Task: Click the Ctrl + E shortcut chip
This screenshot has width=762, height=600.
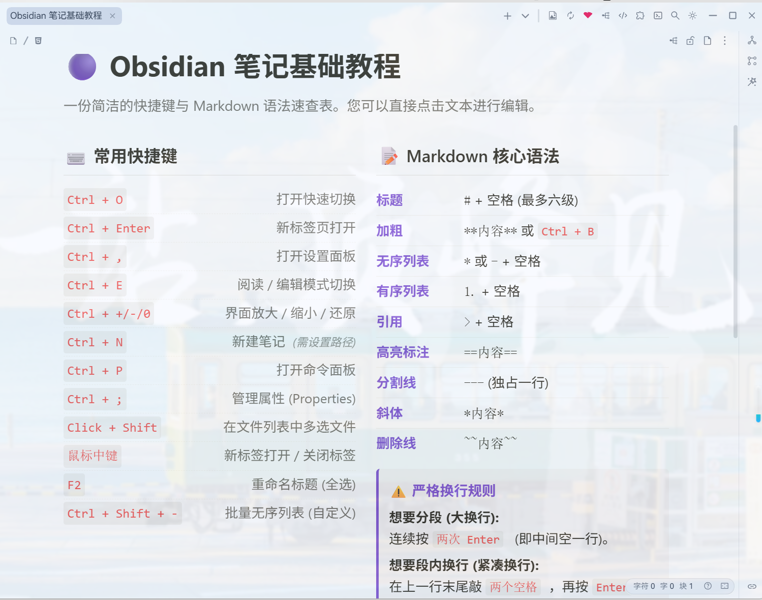Action: pos(95,285)
